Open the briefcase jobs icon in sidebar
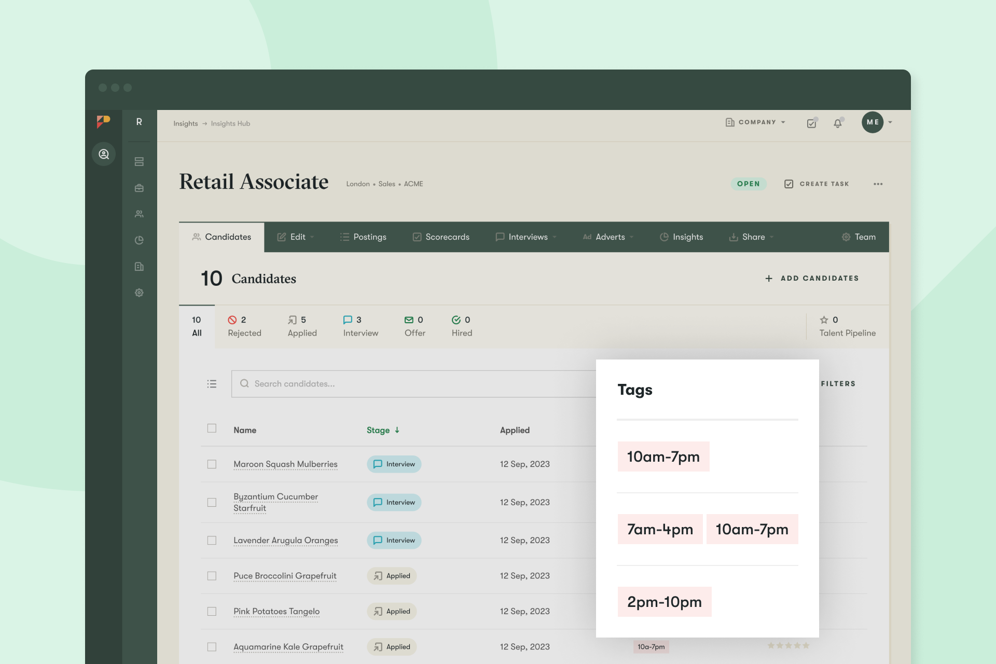The height and width of the screenshot is (664, 996). point(139,188)
